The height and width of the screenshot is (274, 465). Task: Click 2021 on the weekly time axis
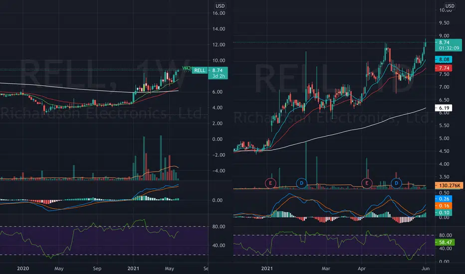point(133,269)
